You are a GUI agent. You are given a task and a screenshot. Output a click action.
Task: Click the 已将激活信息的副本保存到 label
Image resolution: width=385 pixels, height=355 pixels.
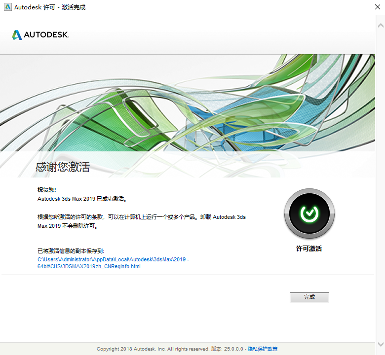pos(71,251)
